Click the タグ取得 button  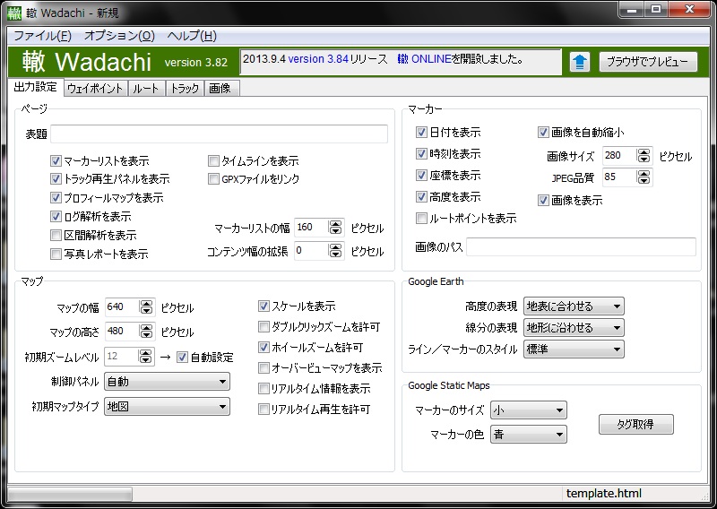(635, 425)
